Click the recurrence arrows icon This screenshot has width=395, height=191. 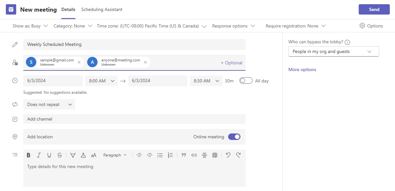pos(15,104)
